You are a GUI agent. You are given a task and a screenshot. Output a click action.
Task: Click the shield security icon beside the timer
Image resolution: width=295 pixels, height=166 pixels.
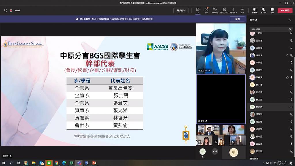[x=6, y=11]
